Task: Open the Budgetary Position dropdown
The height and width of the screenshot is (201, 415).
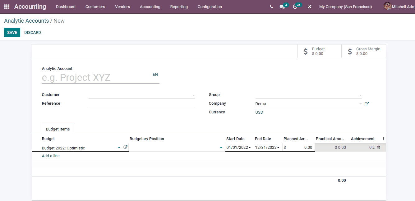Action: tap(221, 147)
